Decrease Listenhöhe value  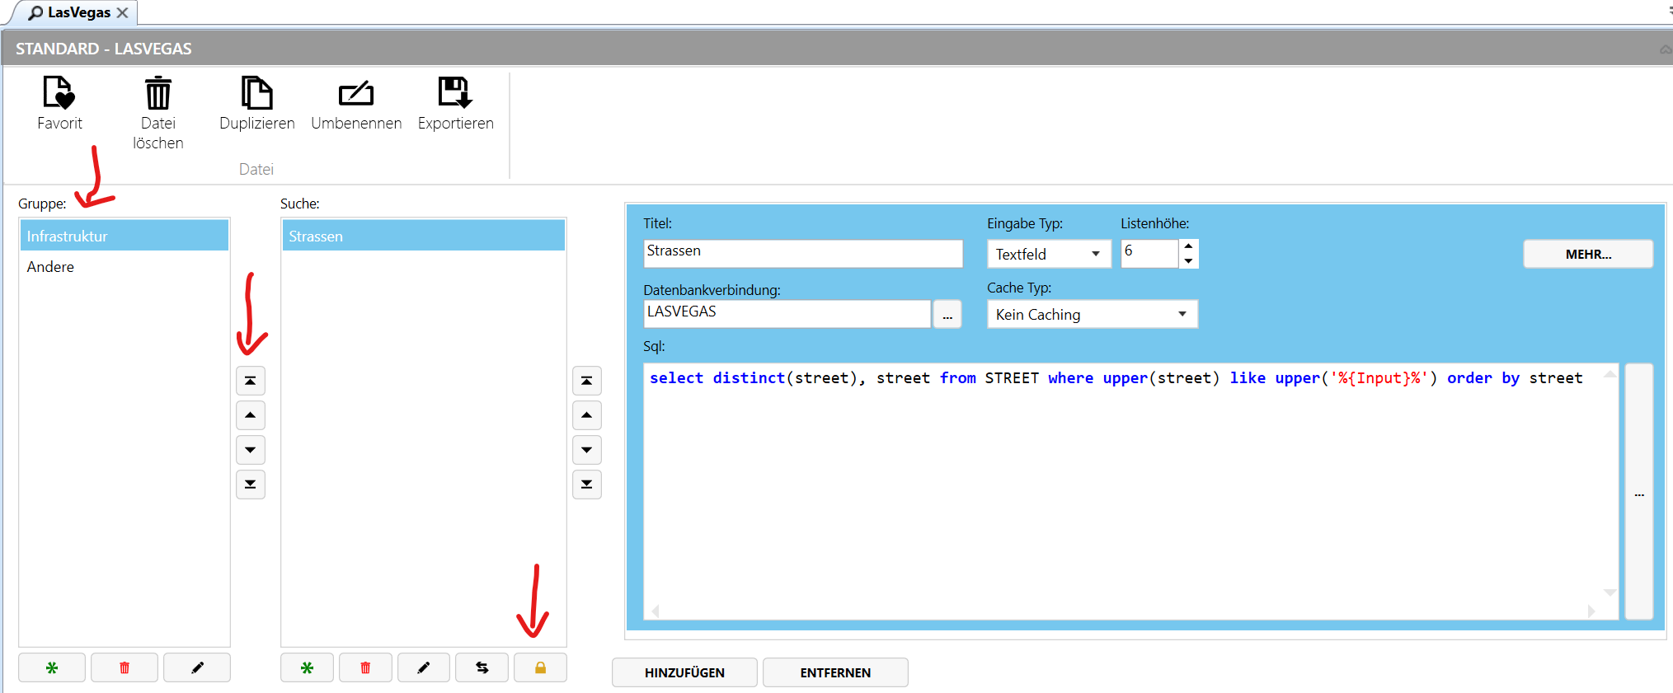(x=1188, y=260)
